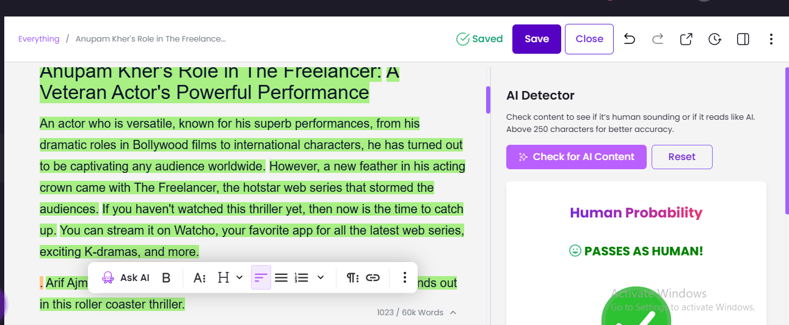
Task: Apply numbered list formatting
Action: click(x=301, y=277)
